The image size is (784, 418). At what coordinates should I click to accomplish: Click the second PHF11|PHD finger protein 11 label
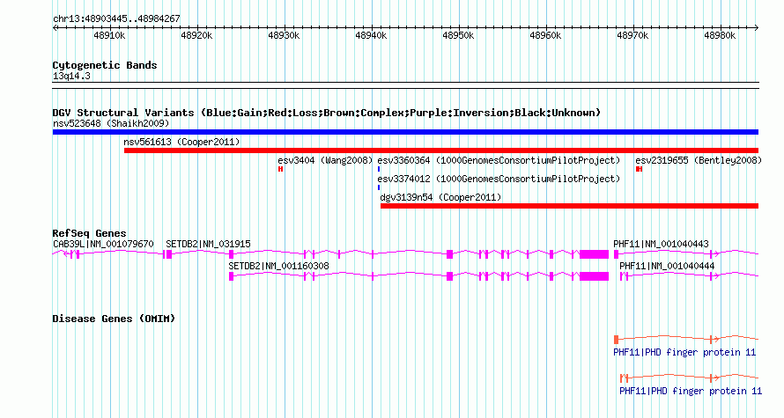(691, 391)
